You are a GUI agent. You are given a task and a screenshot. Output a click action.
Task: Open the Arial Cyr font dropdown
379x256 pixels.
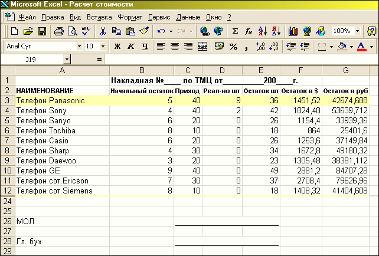pyautogui.click(x=79, y=46)
